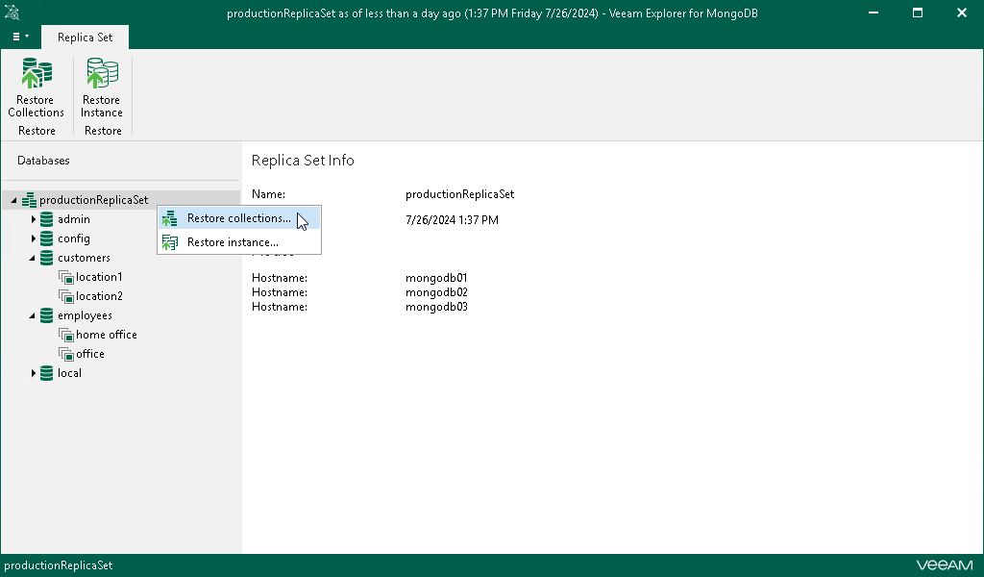Click the productionReplicaSet status bar text

pyautogui.click(x=59, y=565)
